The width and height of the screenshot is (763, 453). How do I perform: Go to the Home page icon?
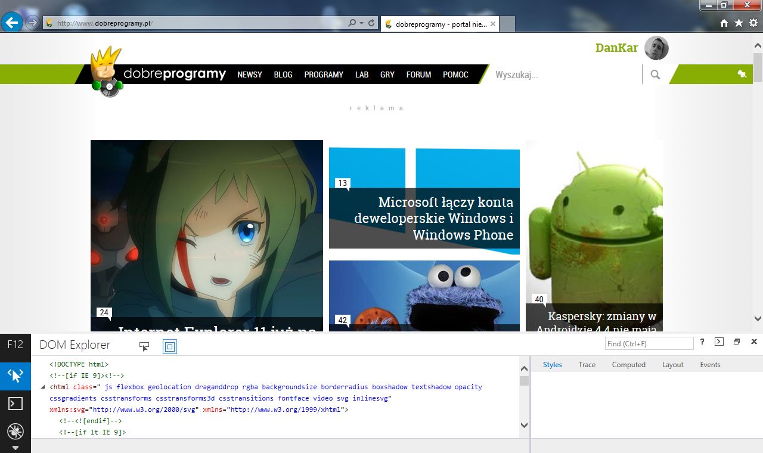(724, 23)
